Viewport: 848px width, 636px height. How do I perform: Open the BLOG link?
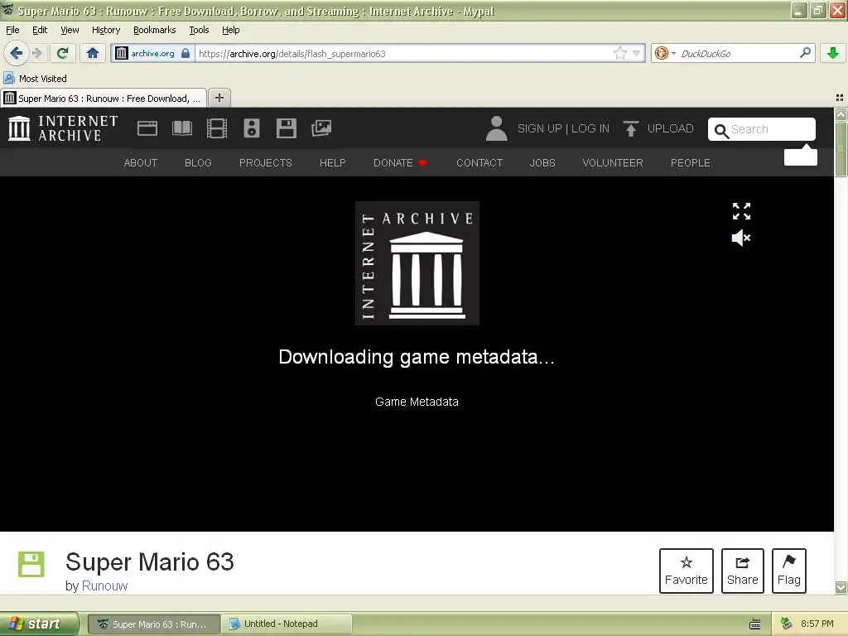pyautogui.click(x=198, y=163)
